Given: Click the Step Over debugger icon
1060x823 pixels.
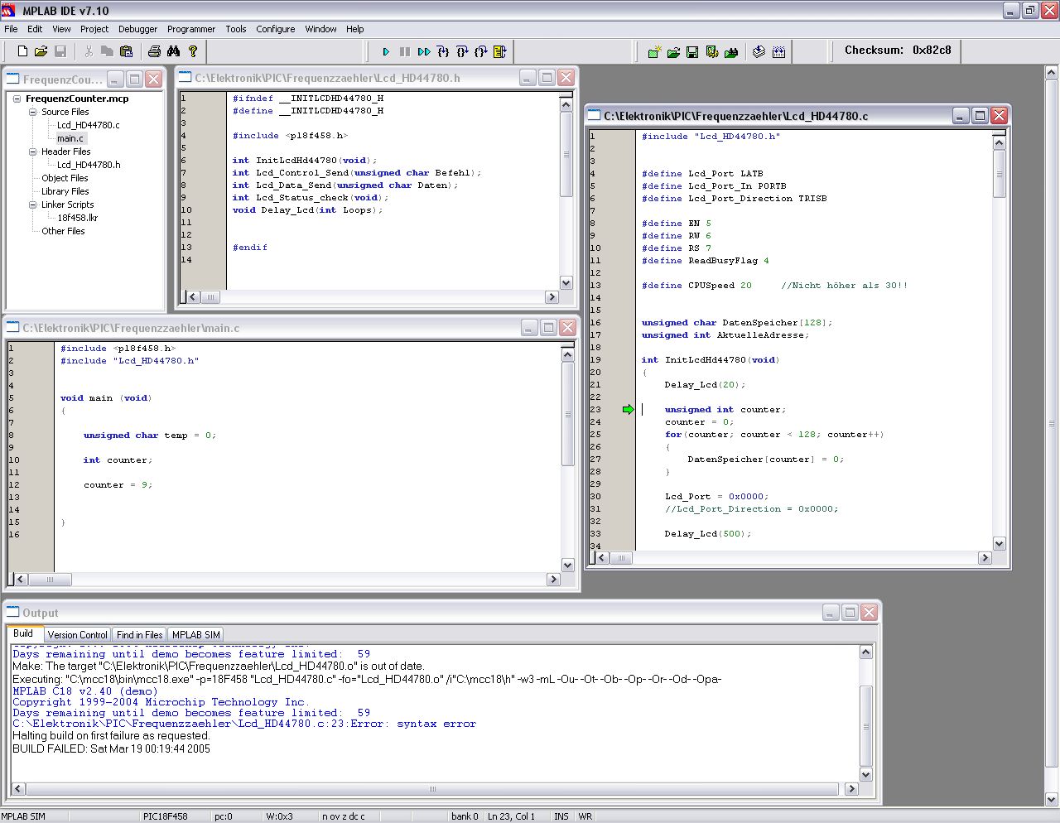Looking at the screenshot, I should (x=462, y=51).
